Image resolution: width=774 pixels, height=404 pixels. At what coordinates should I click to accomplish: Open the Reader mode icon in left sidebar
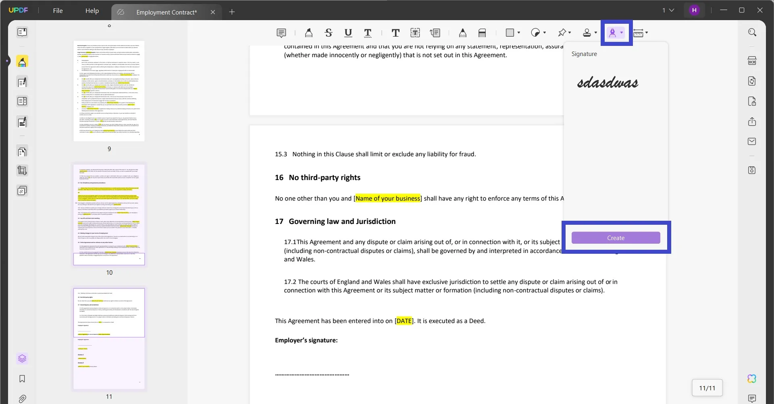[22, 32]
